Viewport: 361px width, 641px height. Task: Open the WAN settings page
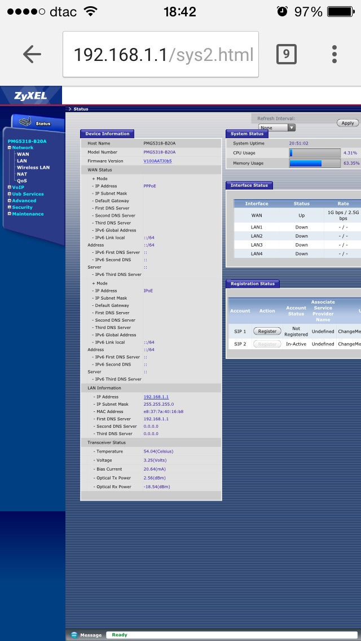tap(23, 154)
